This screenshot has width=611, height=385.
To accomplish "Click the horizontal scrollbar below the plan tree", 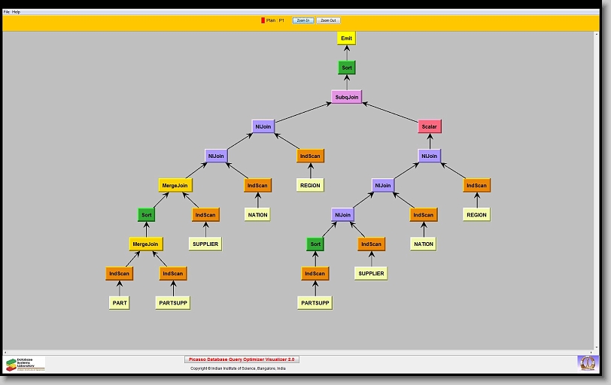I will 301,351.
